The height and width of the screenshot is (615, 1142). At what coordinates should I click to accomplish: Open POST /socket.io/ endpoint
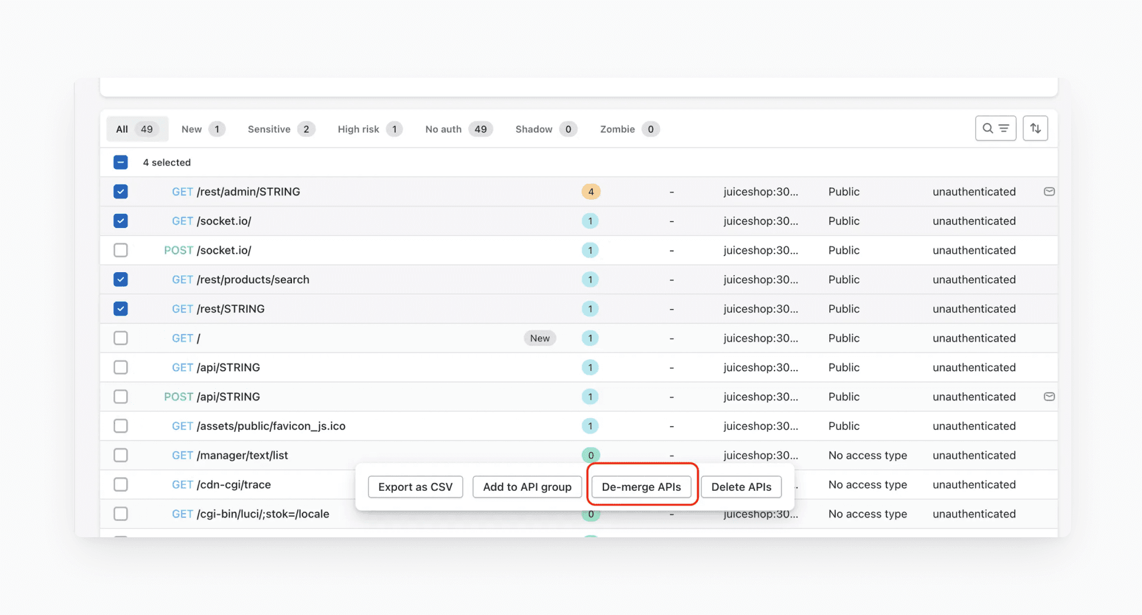(x=208, y=250)
